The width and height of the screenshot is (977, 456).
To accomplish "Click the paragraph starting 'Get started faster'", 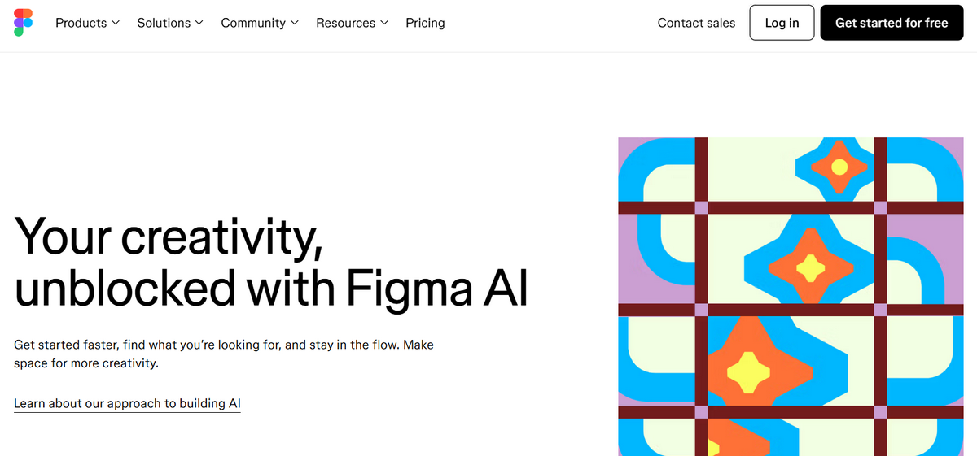I will click(224, 354).
